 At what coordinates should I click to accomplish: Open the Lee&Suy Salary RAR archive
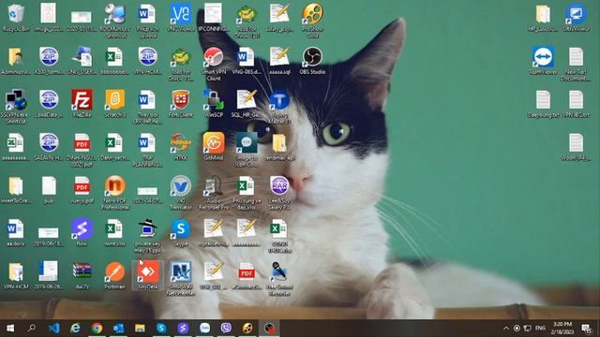[x=279, y=193]
